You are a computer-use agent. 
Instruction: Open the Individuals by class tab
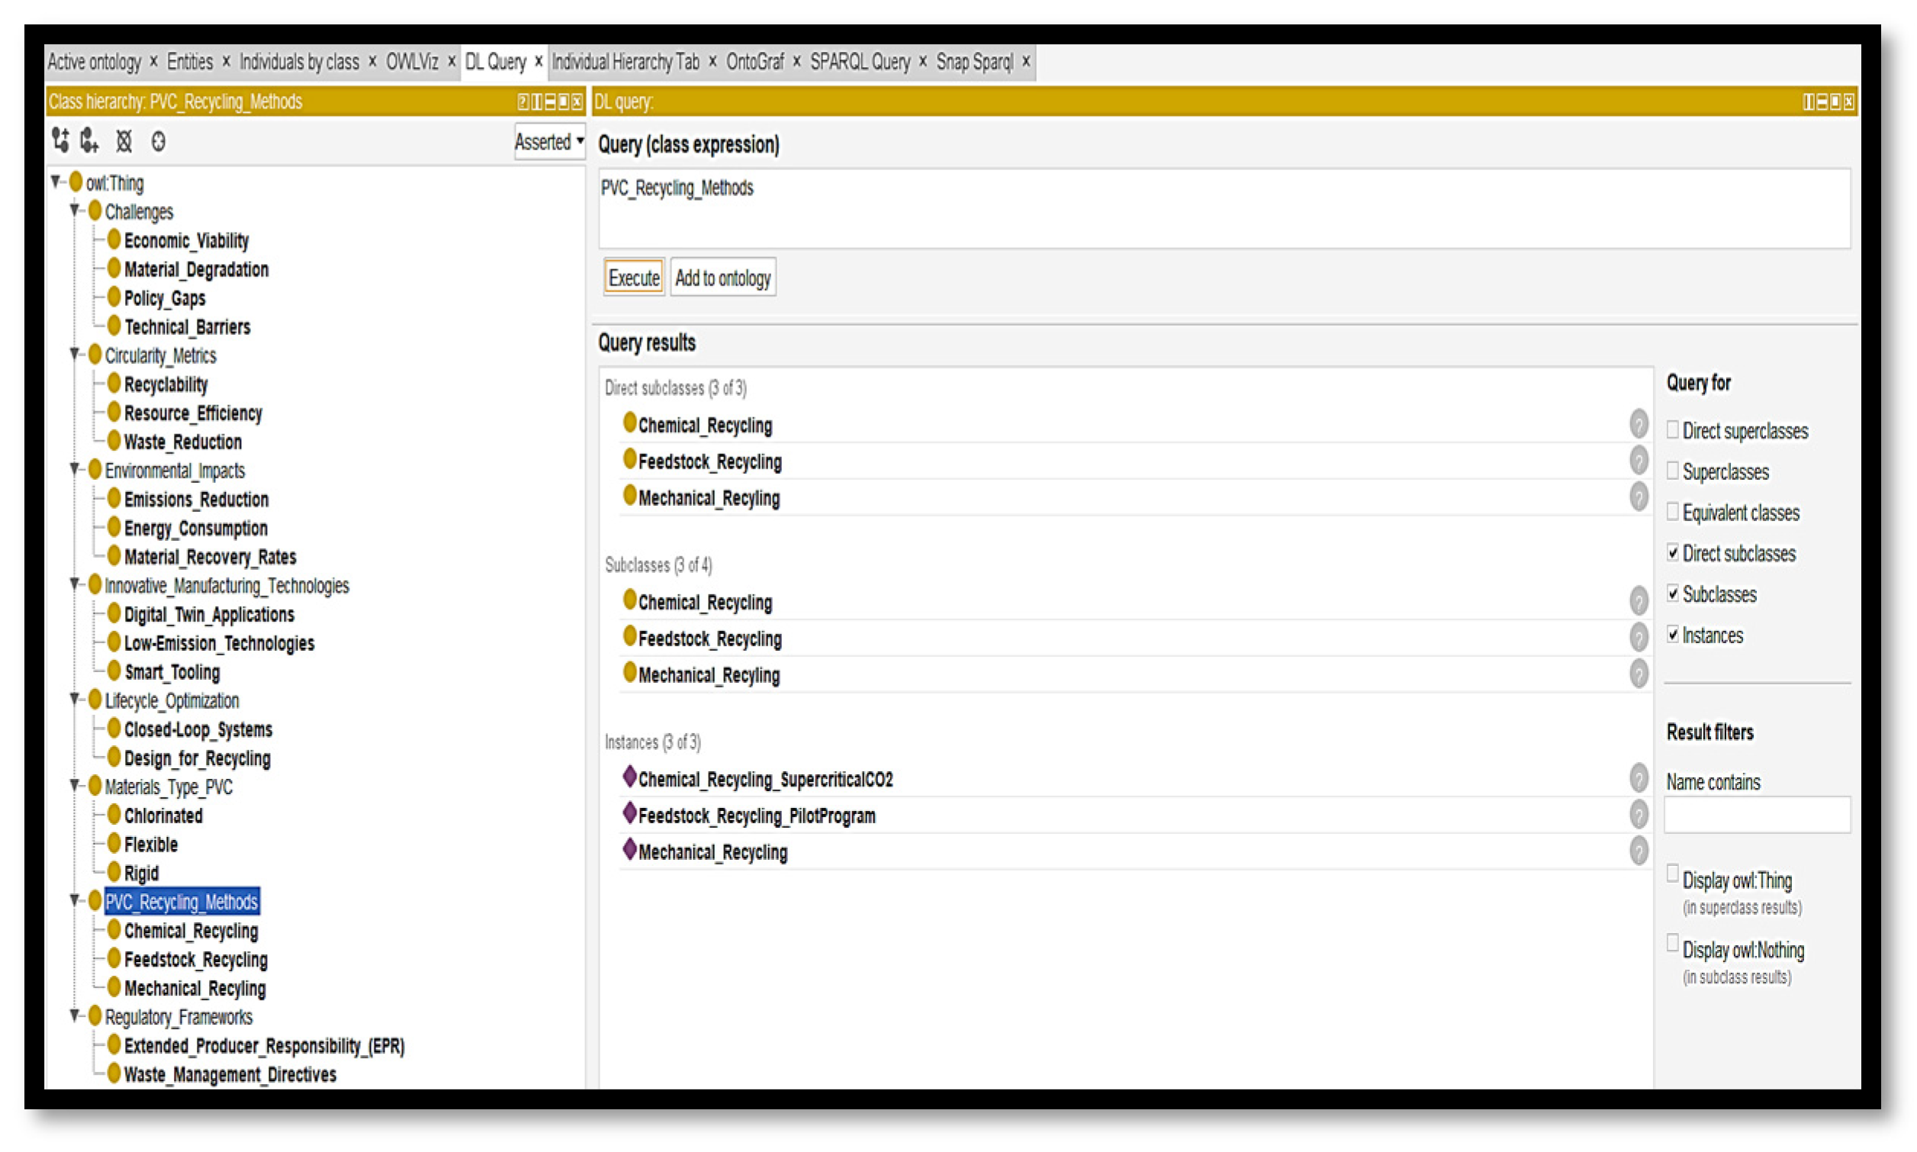pos(299,61)
